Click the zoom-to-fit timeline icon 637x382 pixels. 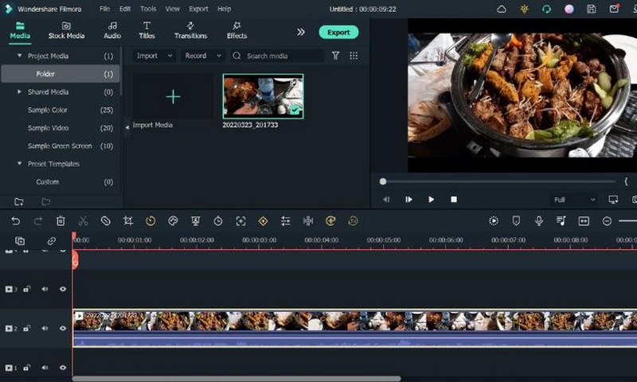[584, 220]
